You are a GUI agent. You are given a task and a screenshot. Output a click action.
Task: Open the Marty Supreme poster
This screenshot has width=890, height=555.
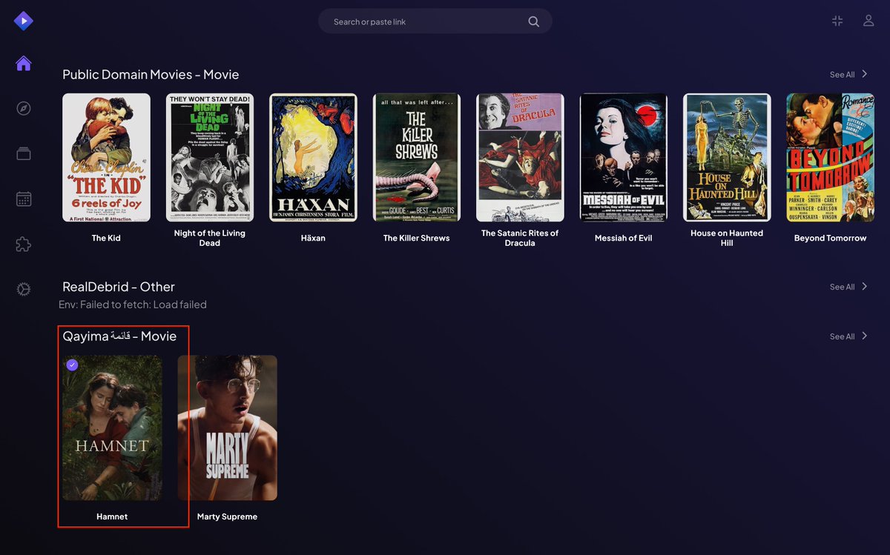[x=227, y=428]
